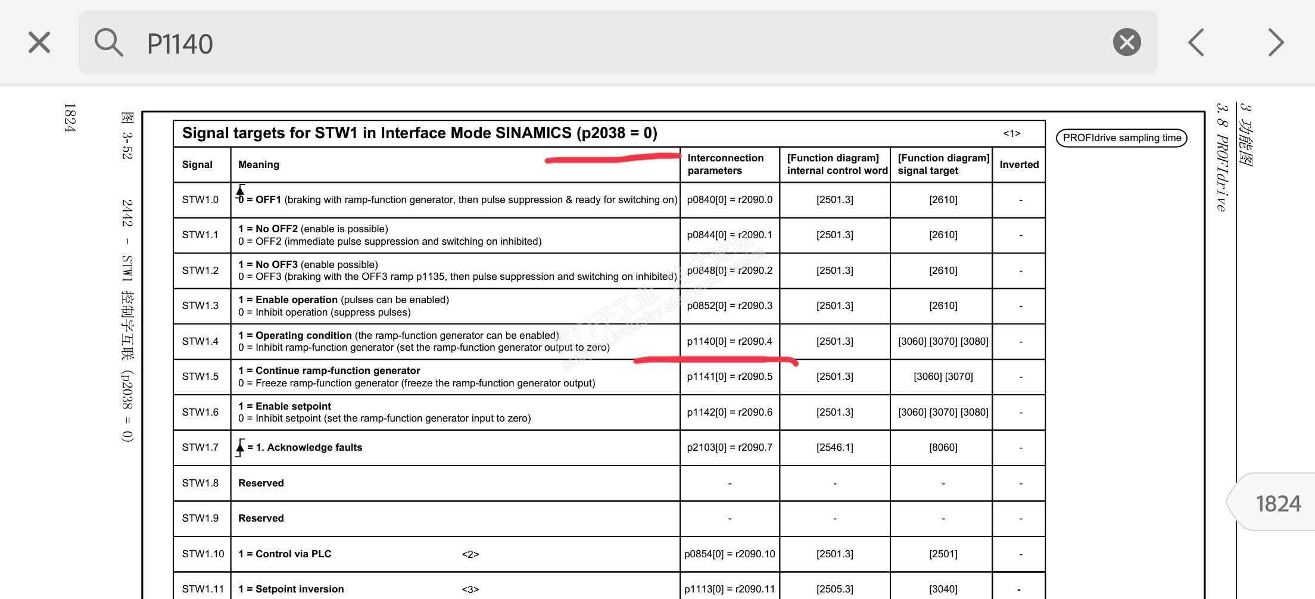Viewport: 1315px width, 599px height.
Task: Click the rotated '图 3-52' figure label
Action: click(x=127, y=135)
